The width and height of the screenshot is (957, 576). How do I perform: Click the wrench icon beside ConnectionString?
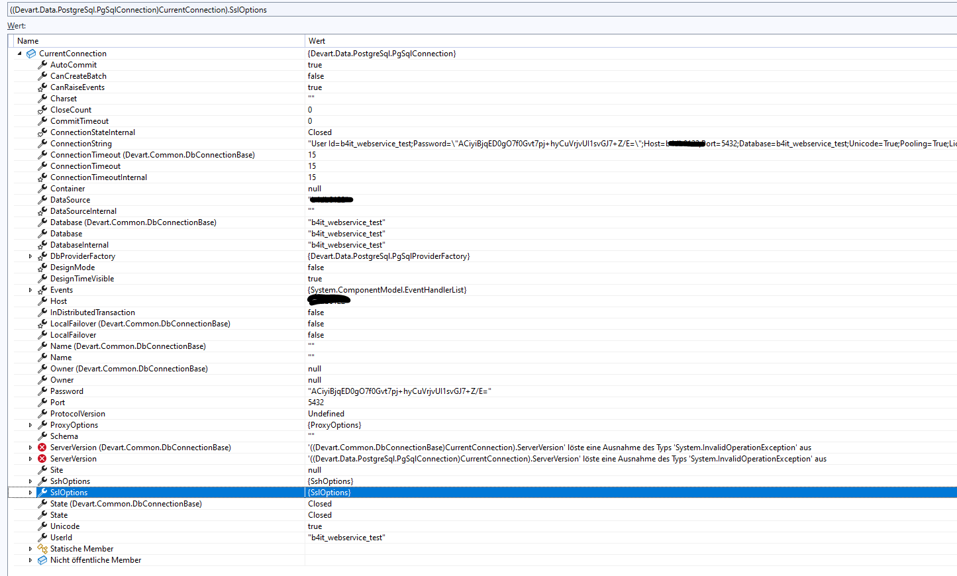pos(42,144)
